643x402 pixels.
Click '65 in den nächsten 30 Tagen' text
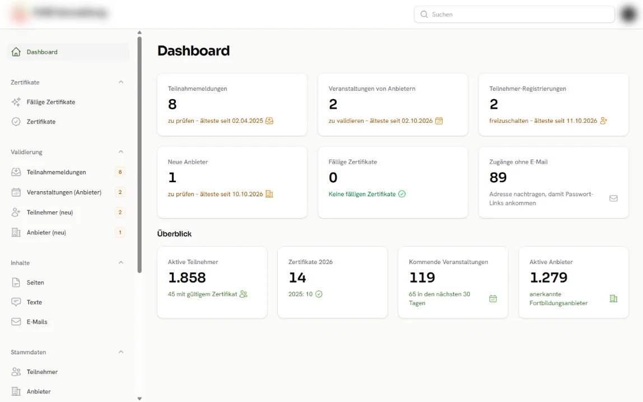[x=440, y=298]
